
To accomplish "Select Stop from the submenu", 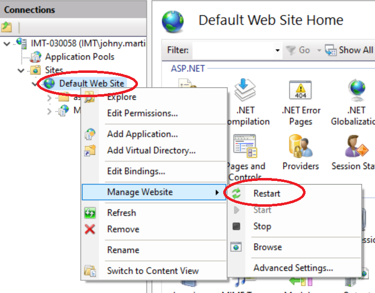I will [x=262, y=226].
